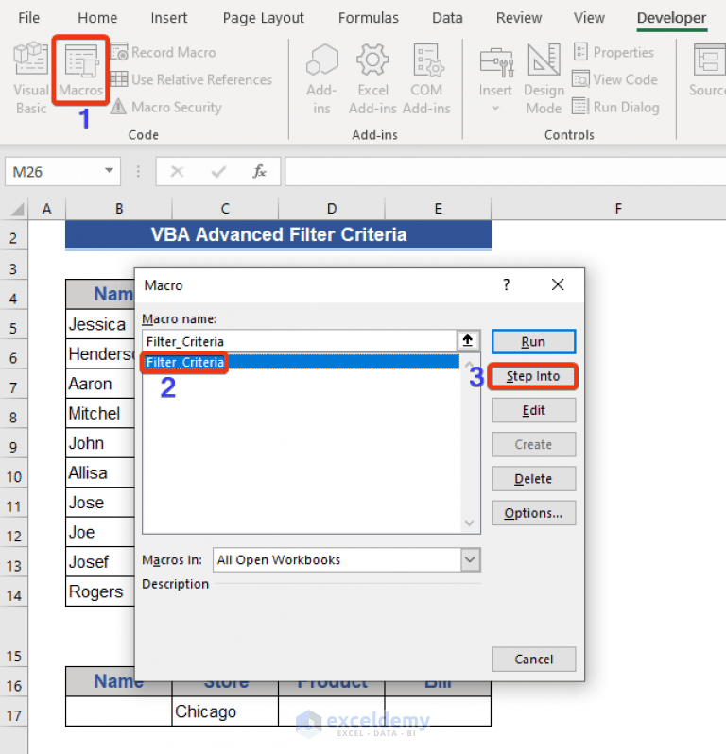Open control Properties
Viewport: 726px width, 754px height.
[x=614, y=52]
